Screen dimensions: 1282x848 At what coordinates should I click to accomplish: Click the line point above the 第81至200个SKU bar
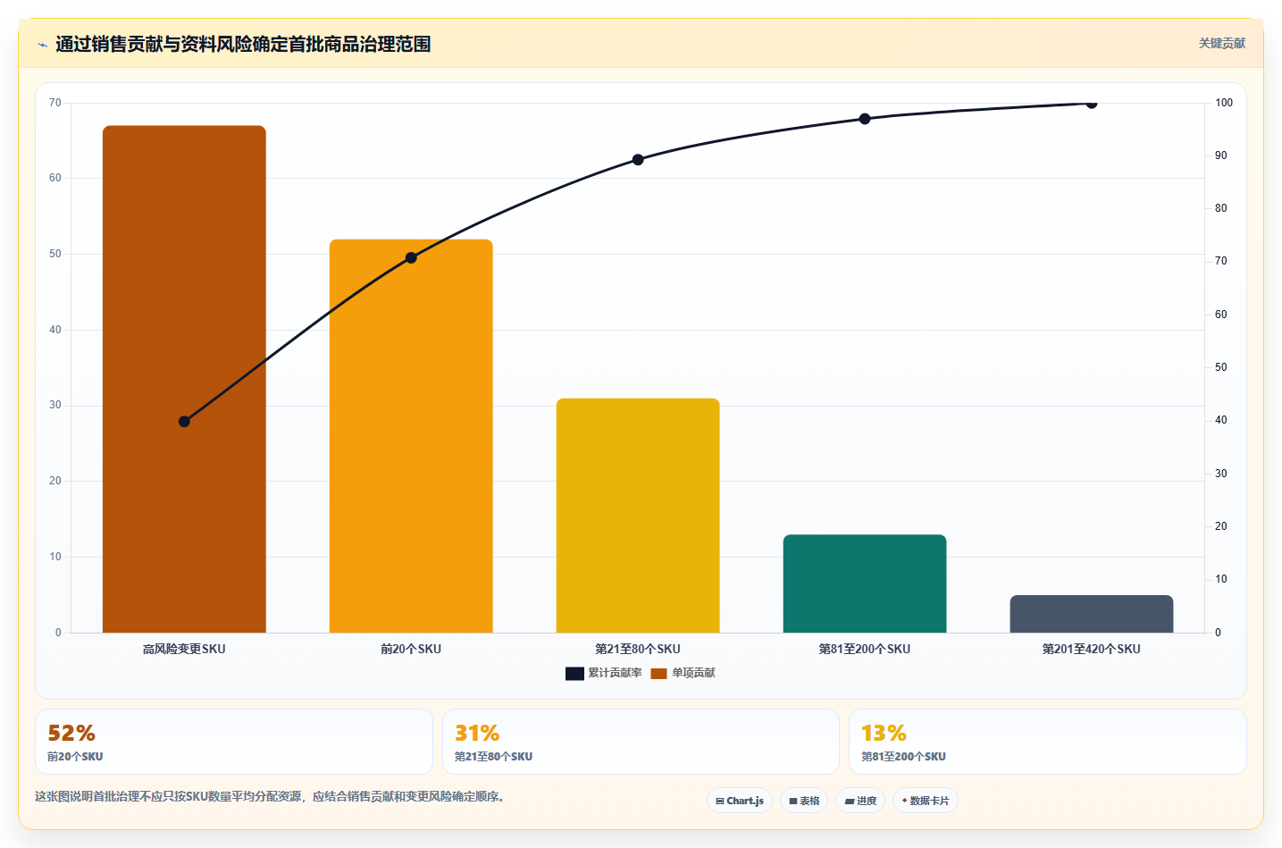tap(865, 119)
